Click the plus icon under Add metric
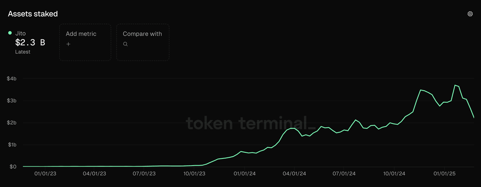This screenshot has width=481, height=187. tap(68, 44)
